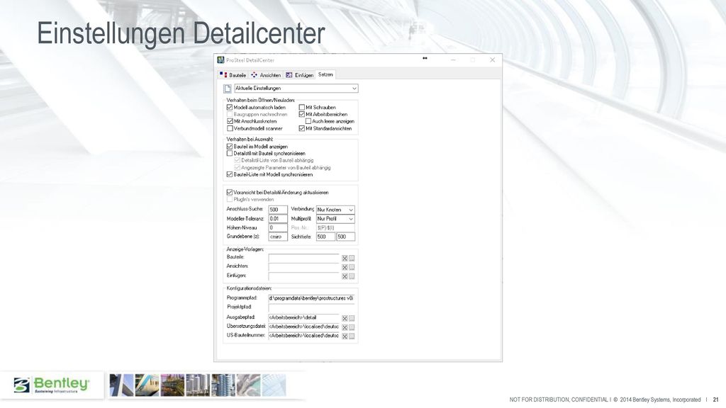The image size is (726, 408).
Task: Browse for US-Bauteilnummer file
Action: click(352, 336)
